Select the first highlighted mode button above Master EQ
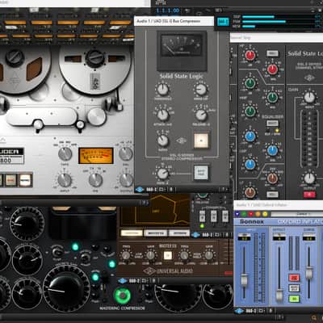 point(132,233)
